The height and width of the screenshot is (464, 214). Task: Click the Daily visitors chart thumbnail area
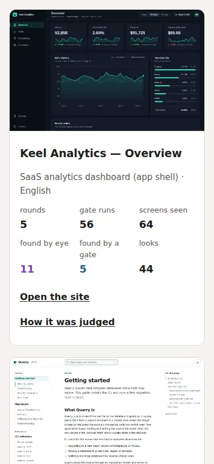point(100,85)
